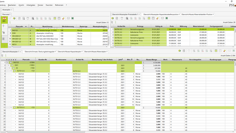Open the search icon in the Plancode toolbar
This screenshot has height=133, width=236.
[x=33, y=18]
